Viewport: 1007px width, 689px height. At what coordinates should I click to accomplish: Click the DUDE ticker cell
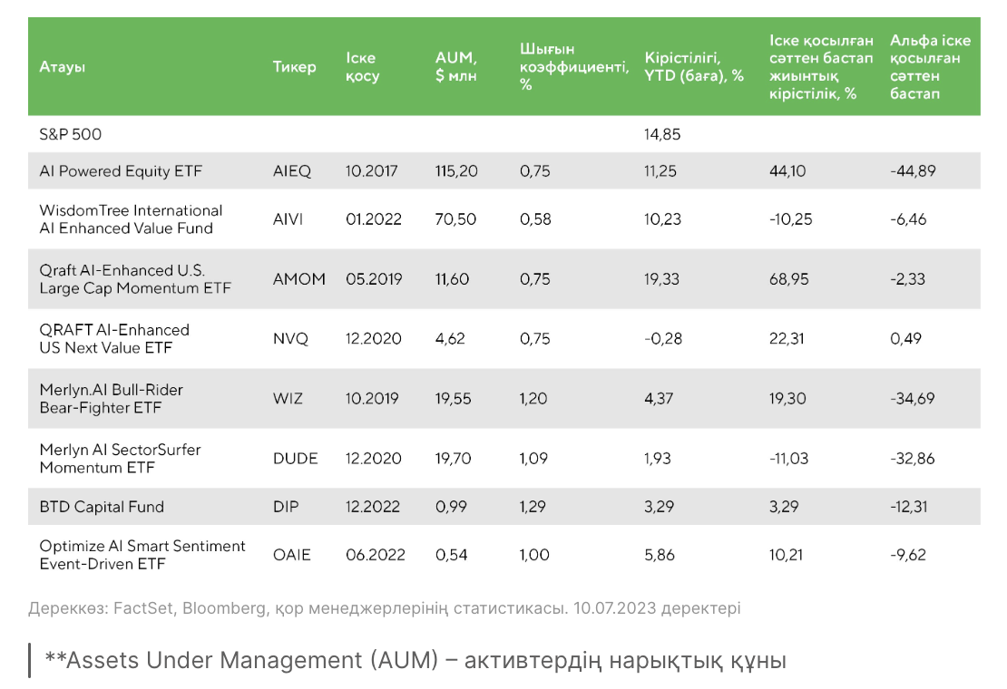[296, 459]
